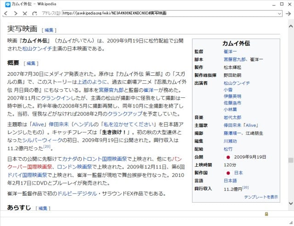
Task: Open the カナダ link
Action: point(69,159)
